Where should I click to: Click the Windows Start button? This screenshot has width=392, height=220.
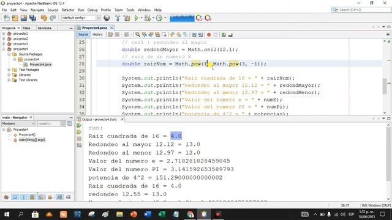coord(7,215)
